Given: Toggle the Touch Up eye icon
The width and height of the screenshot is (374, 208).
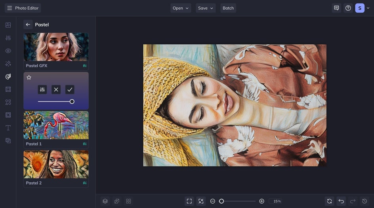Looking at the screenshot, I should click(x=8, y=51).
